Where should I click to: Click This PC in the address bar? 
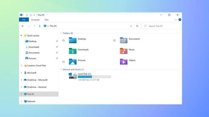(53, 26)
